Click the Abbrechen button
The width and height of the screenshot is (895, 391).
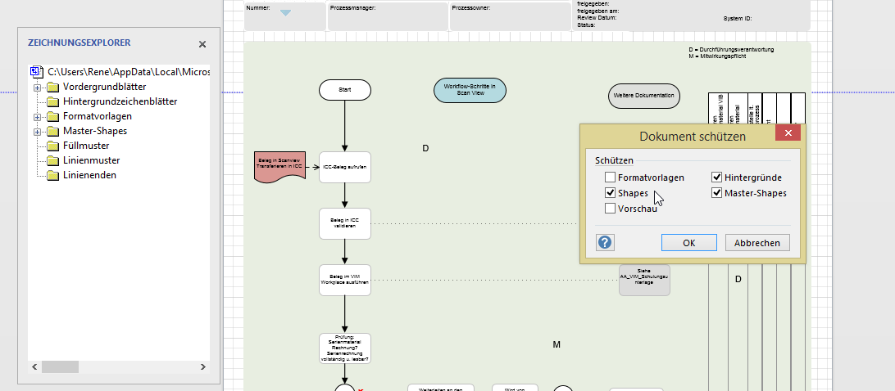tap(757, 242)
